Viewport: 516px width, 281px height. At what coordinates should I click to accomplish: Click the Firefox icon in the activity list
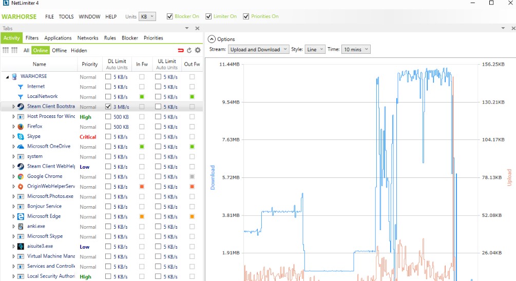pyautogui.click(x=21, y=127)
